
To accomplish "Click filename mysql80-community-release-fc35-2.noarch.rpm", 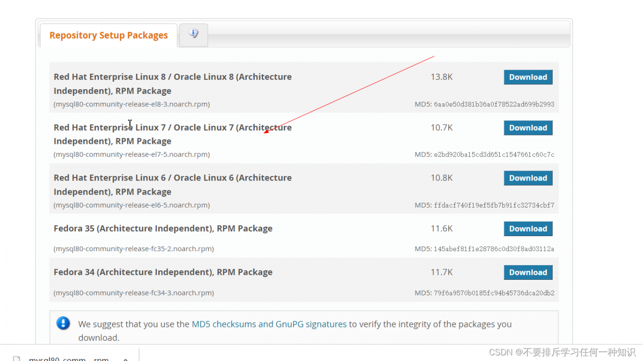I will [x=134, y=249].
